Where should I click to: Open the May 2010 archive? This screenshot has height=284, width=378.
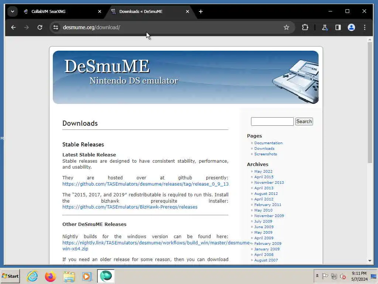point(263,210)
